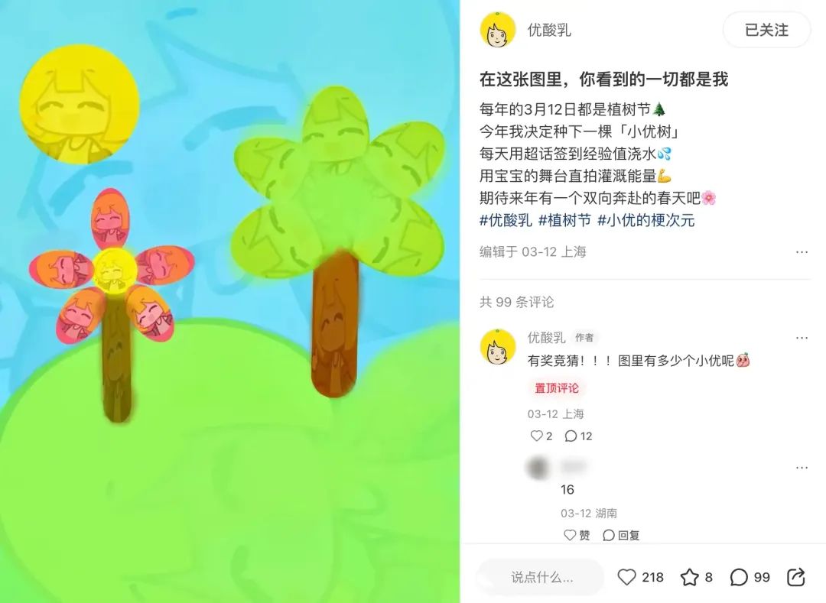This screenshot has width=826, height=603.
Task: Open the #优酸乳 hashtag
Action: click(x=506, y=220)
